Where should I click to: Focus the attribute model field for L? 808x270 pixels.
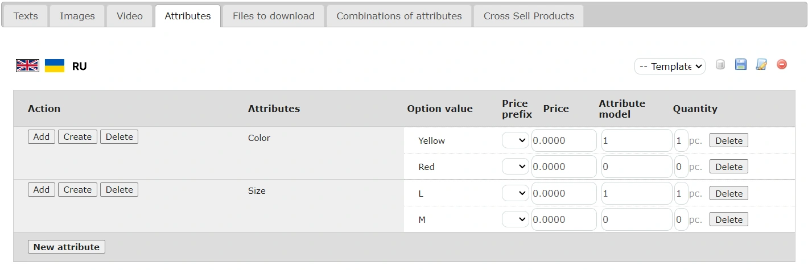(x=637, y=193)
